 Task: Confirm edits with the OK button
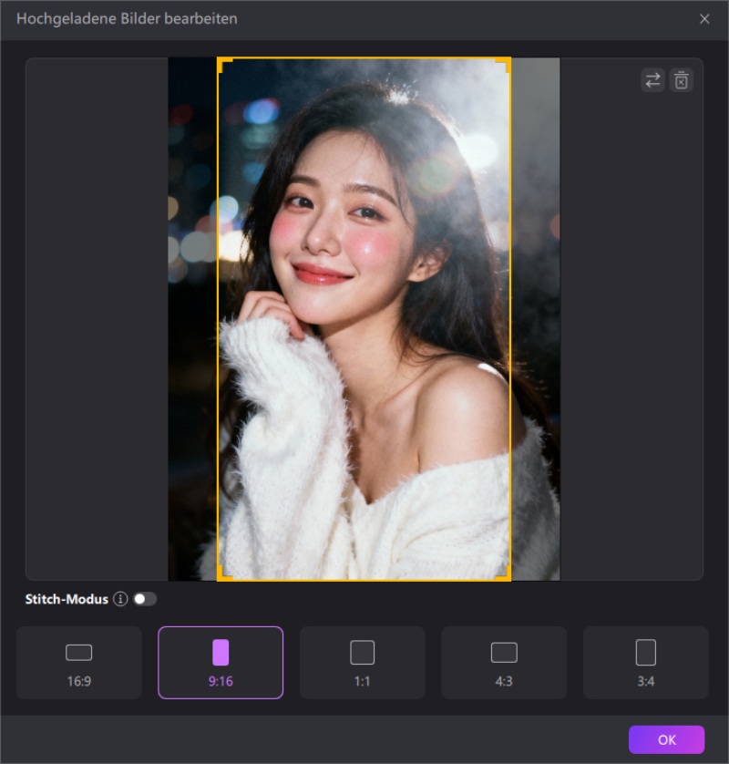(x=666, y=739)
